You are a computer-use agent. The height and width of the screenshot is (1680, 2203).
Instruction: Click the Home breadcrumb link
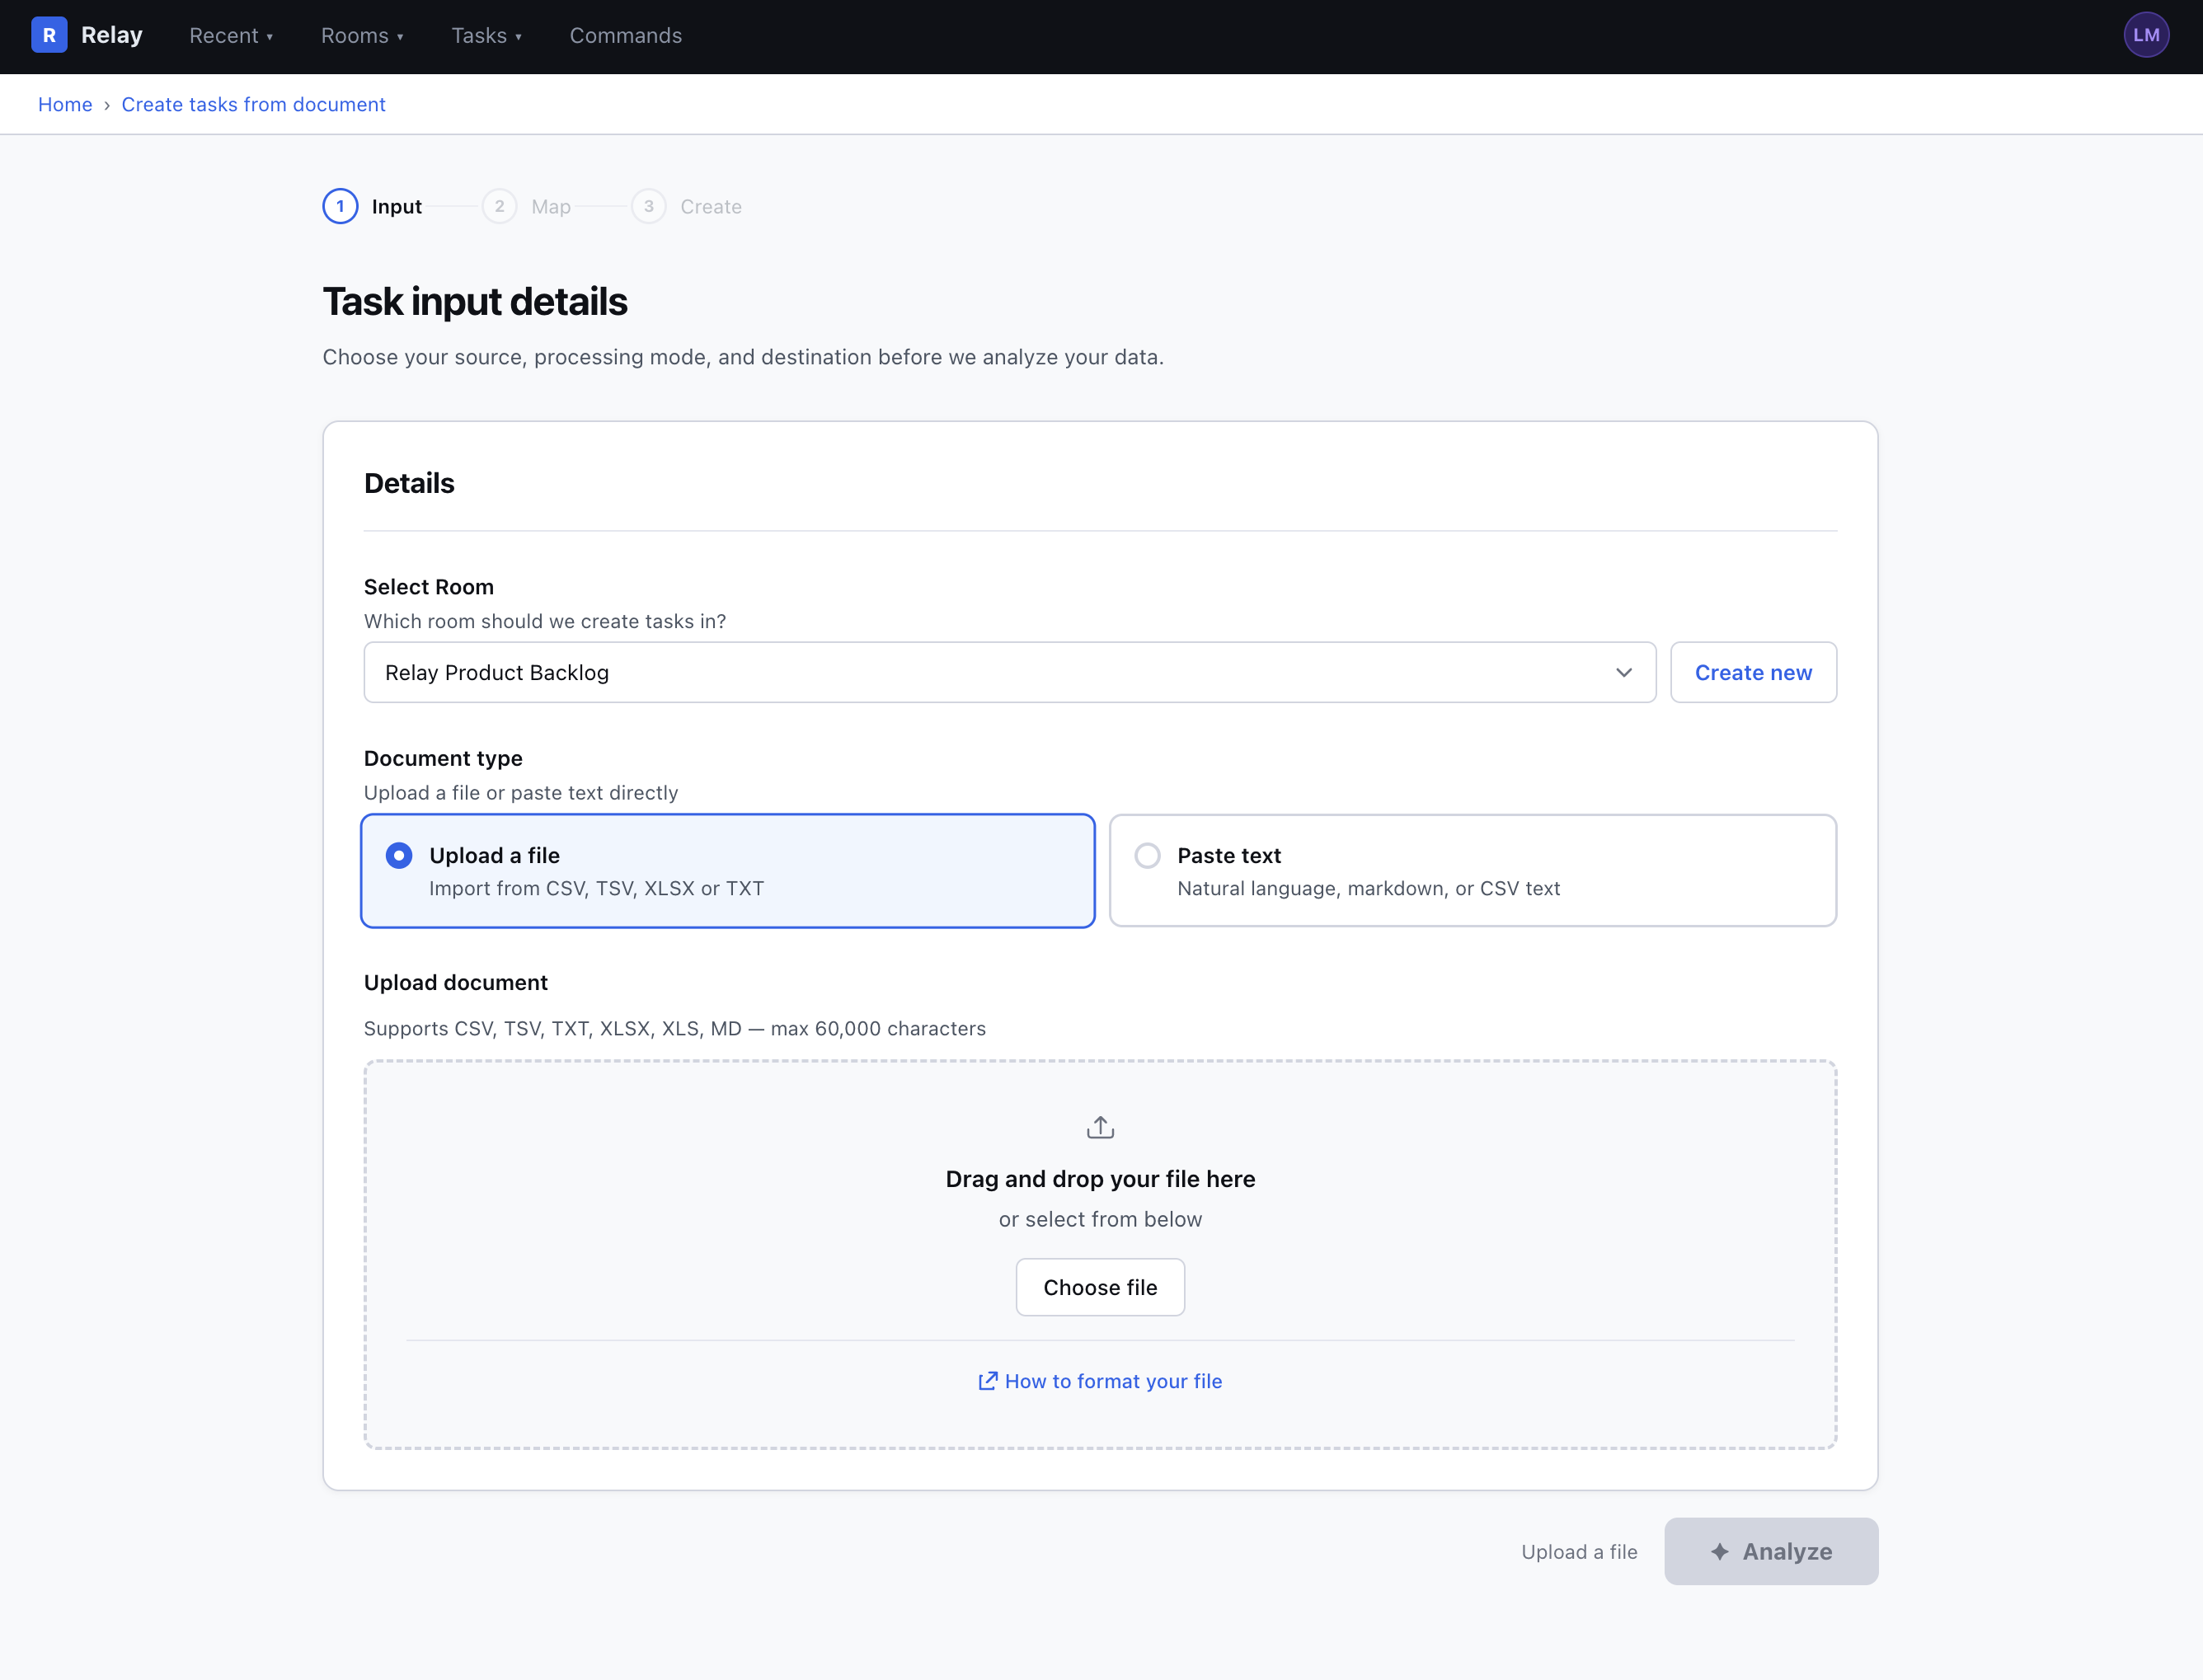tap(64, 104)
